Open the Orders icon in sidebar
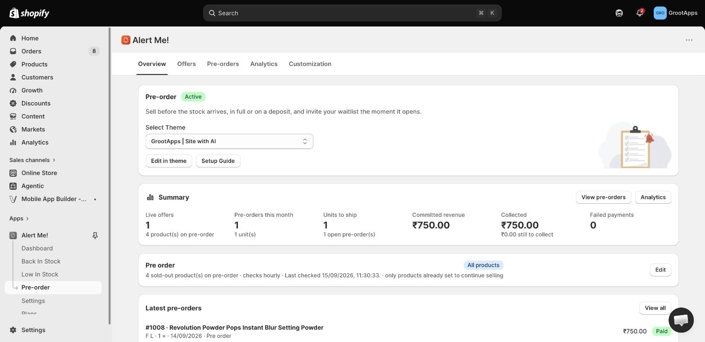The height and width of the screenshot is (342, 705). coord(13,51)
